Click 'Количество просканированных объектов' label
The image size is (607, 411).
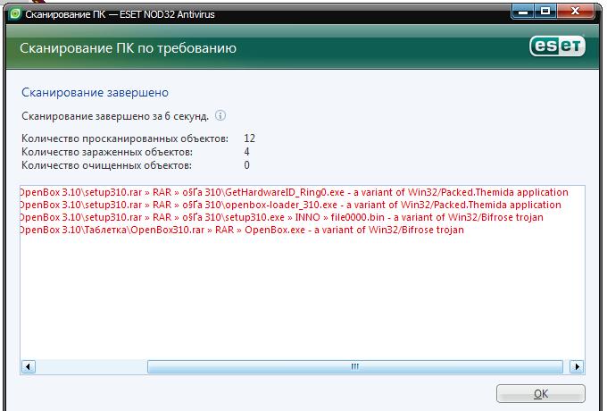pos(125,138)
